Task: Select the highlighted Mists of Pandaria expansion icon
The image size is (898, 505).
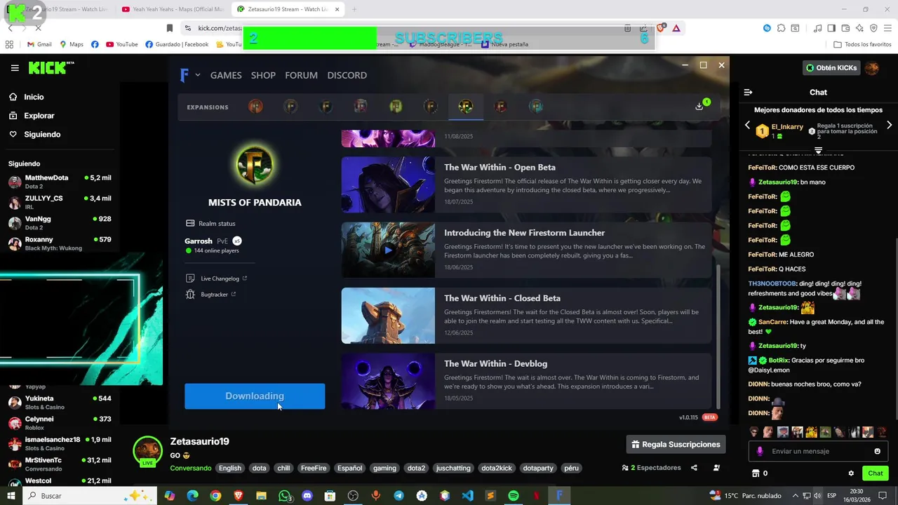Action: [x=466, y=106]
